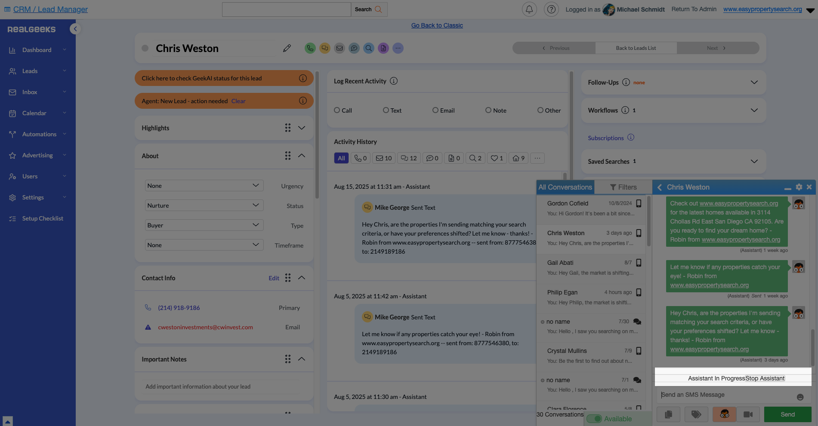Click the info icon next to Follow-Ups
Screen dimensions: 818x426
(x=626, y=82)
